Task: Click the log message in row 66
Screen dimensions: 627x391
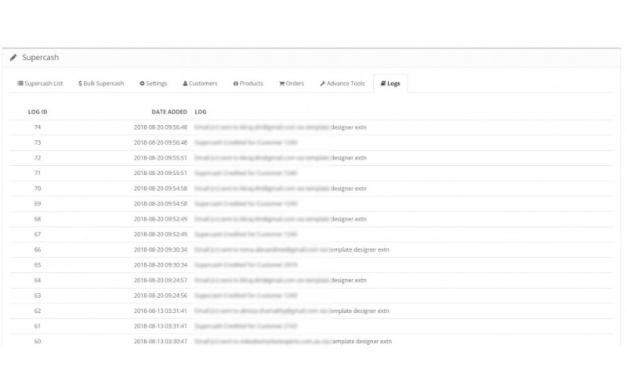Action: click(292, 249)
